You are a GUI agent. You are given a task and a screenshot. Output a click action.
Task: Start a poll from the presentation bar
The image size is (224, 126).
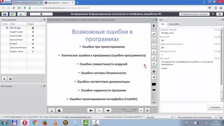(59, 111)
